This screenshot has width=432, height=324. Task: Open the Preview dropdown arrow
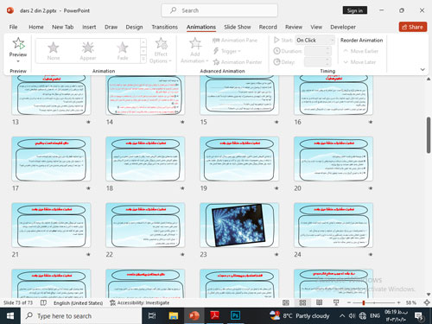(x=18, y=61)
